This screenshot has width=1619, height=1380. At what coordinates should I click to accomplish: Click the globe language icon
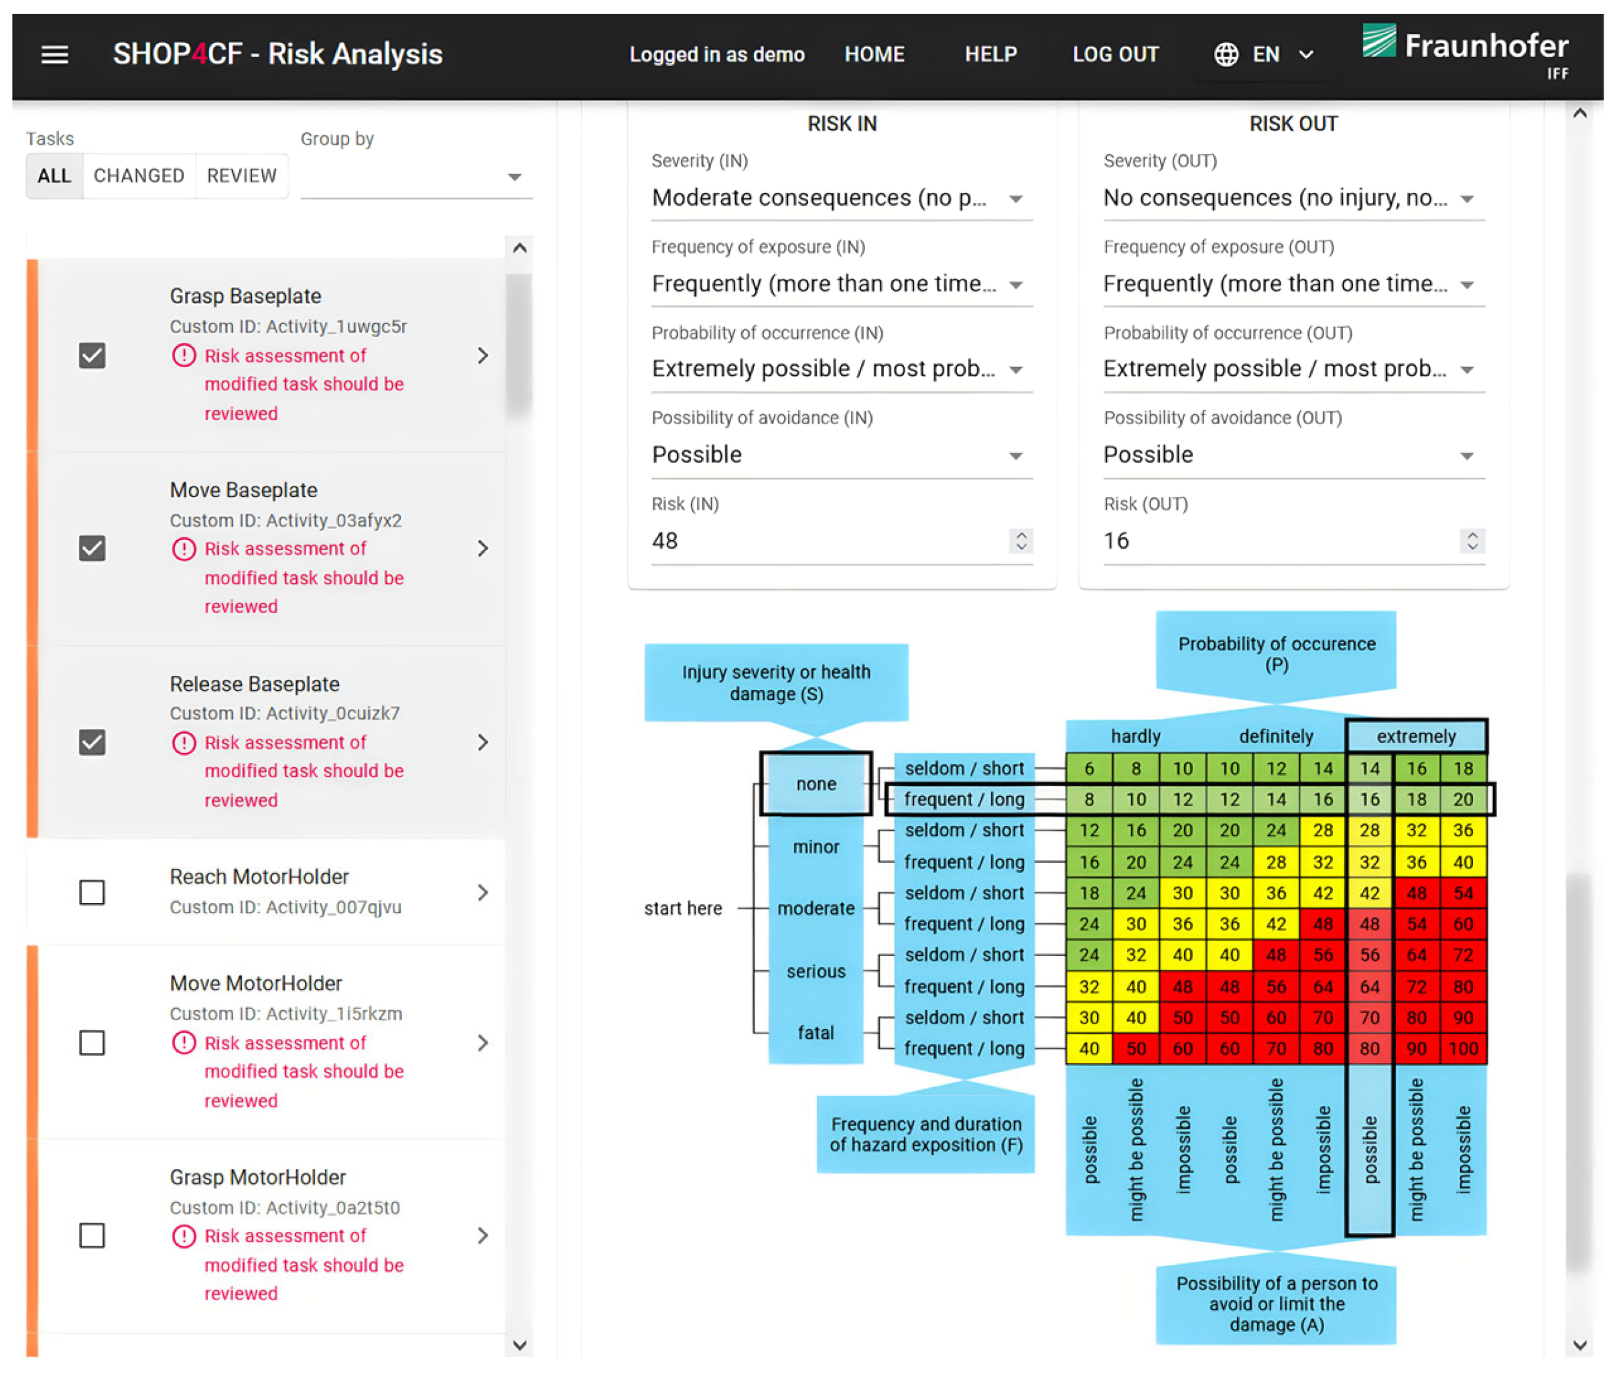tap(1225, 55)
